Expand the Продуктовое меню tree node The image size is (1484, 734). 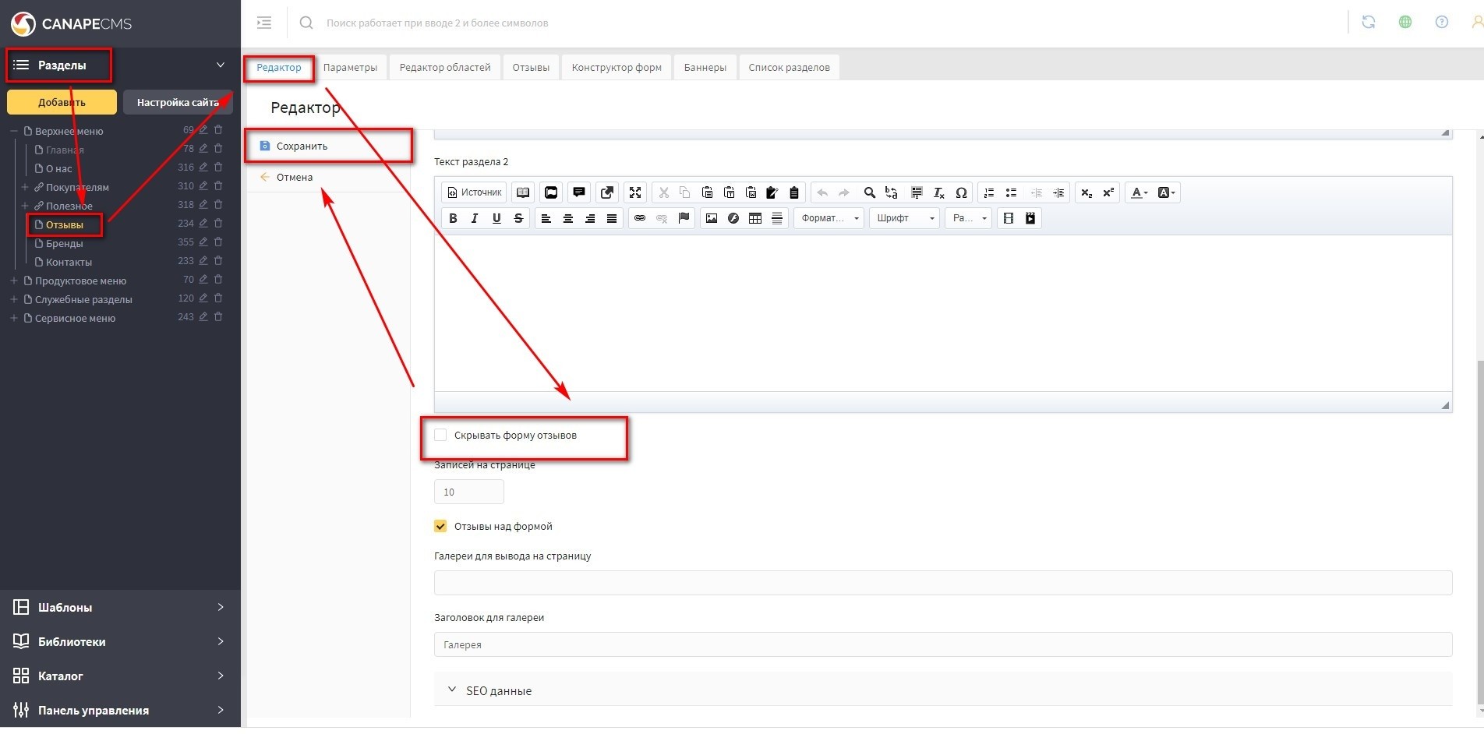14,281
